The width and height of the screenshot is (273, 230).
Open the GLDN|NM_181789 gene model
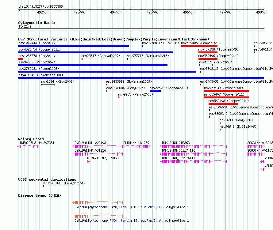[x=136, y=146]
